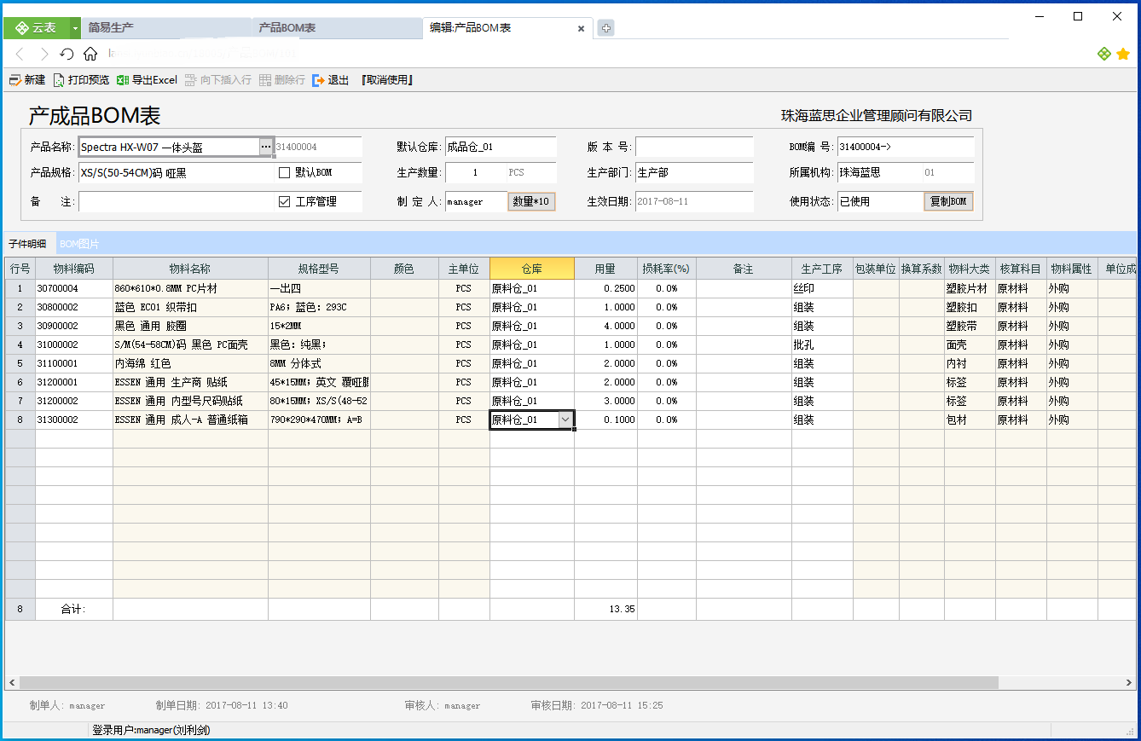Click the horizontal scrollbar left arrow
Viewport: 1141px width, 741px height.
11,683
